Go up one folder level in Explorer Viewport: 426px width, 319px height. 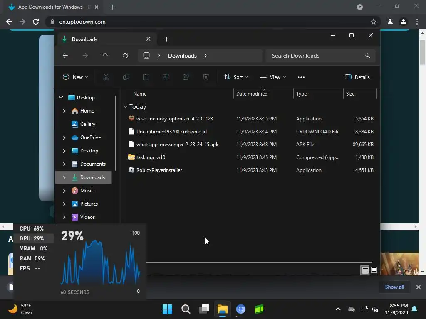coord(105,56)
